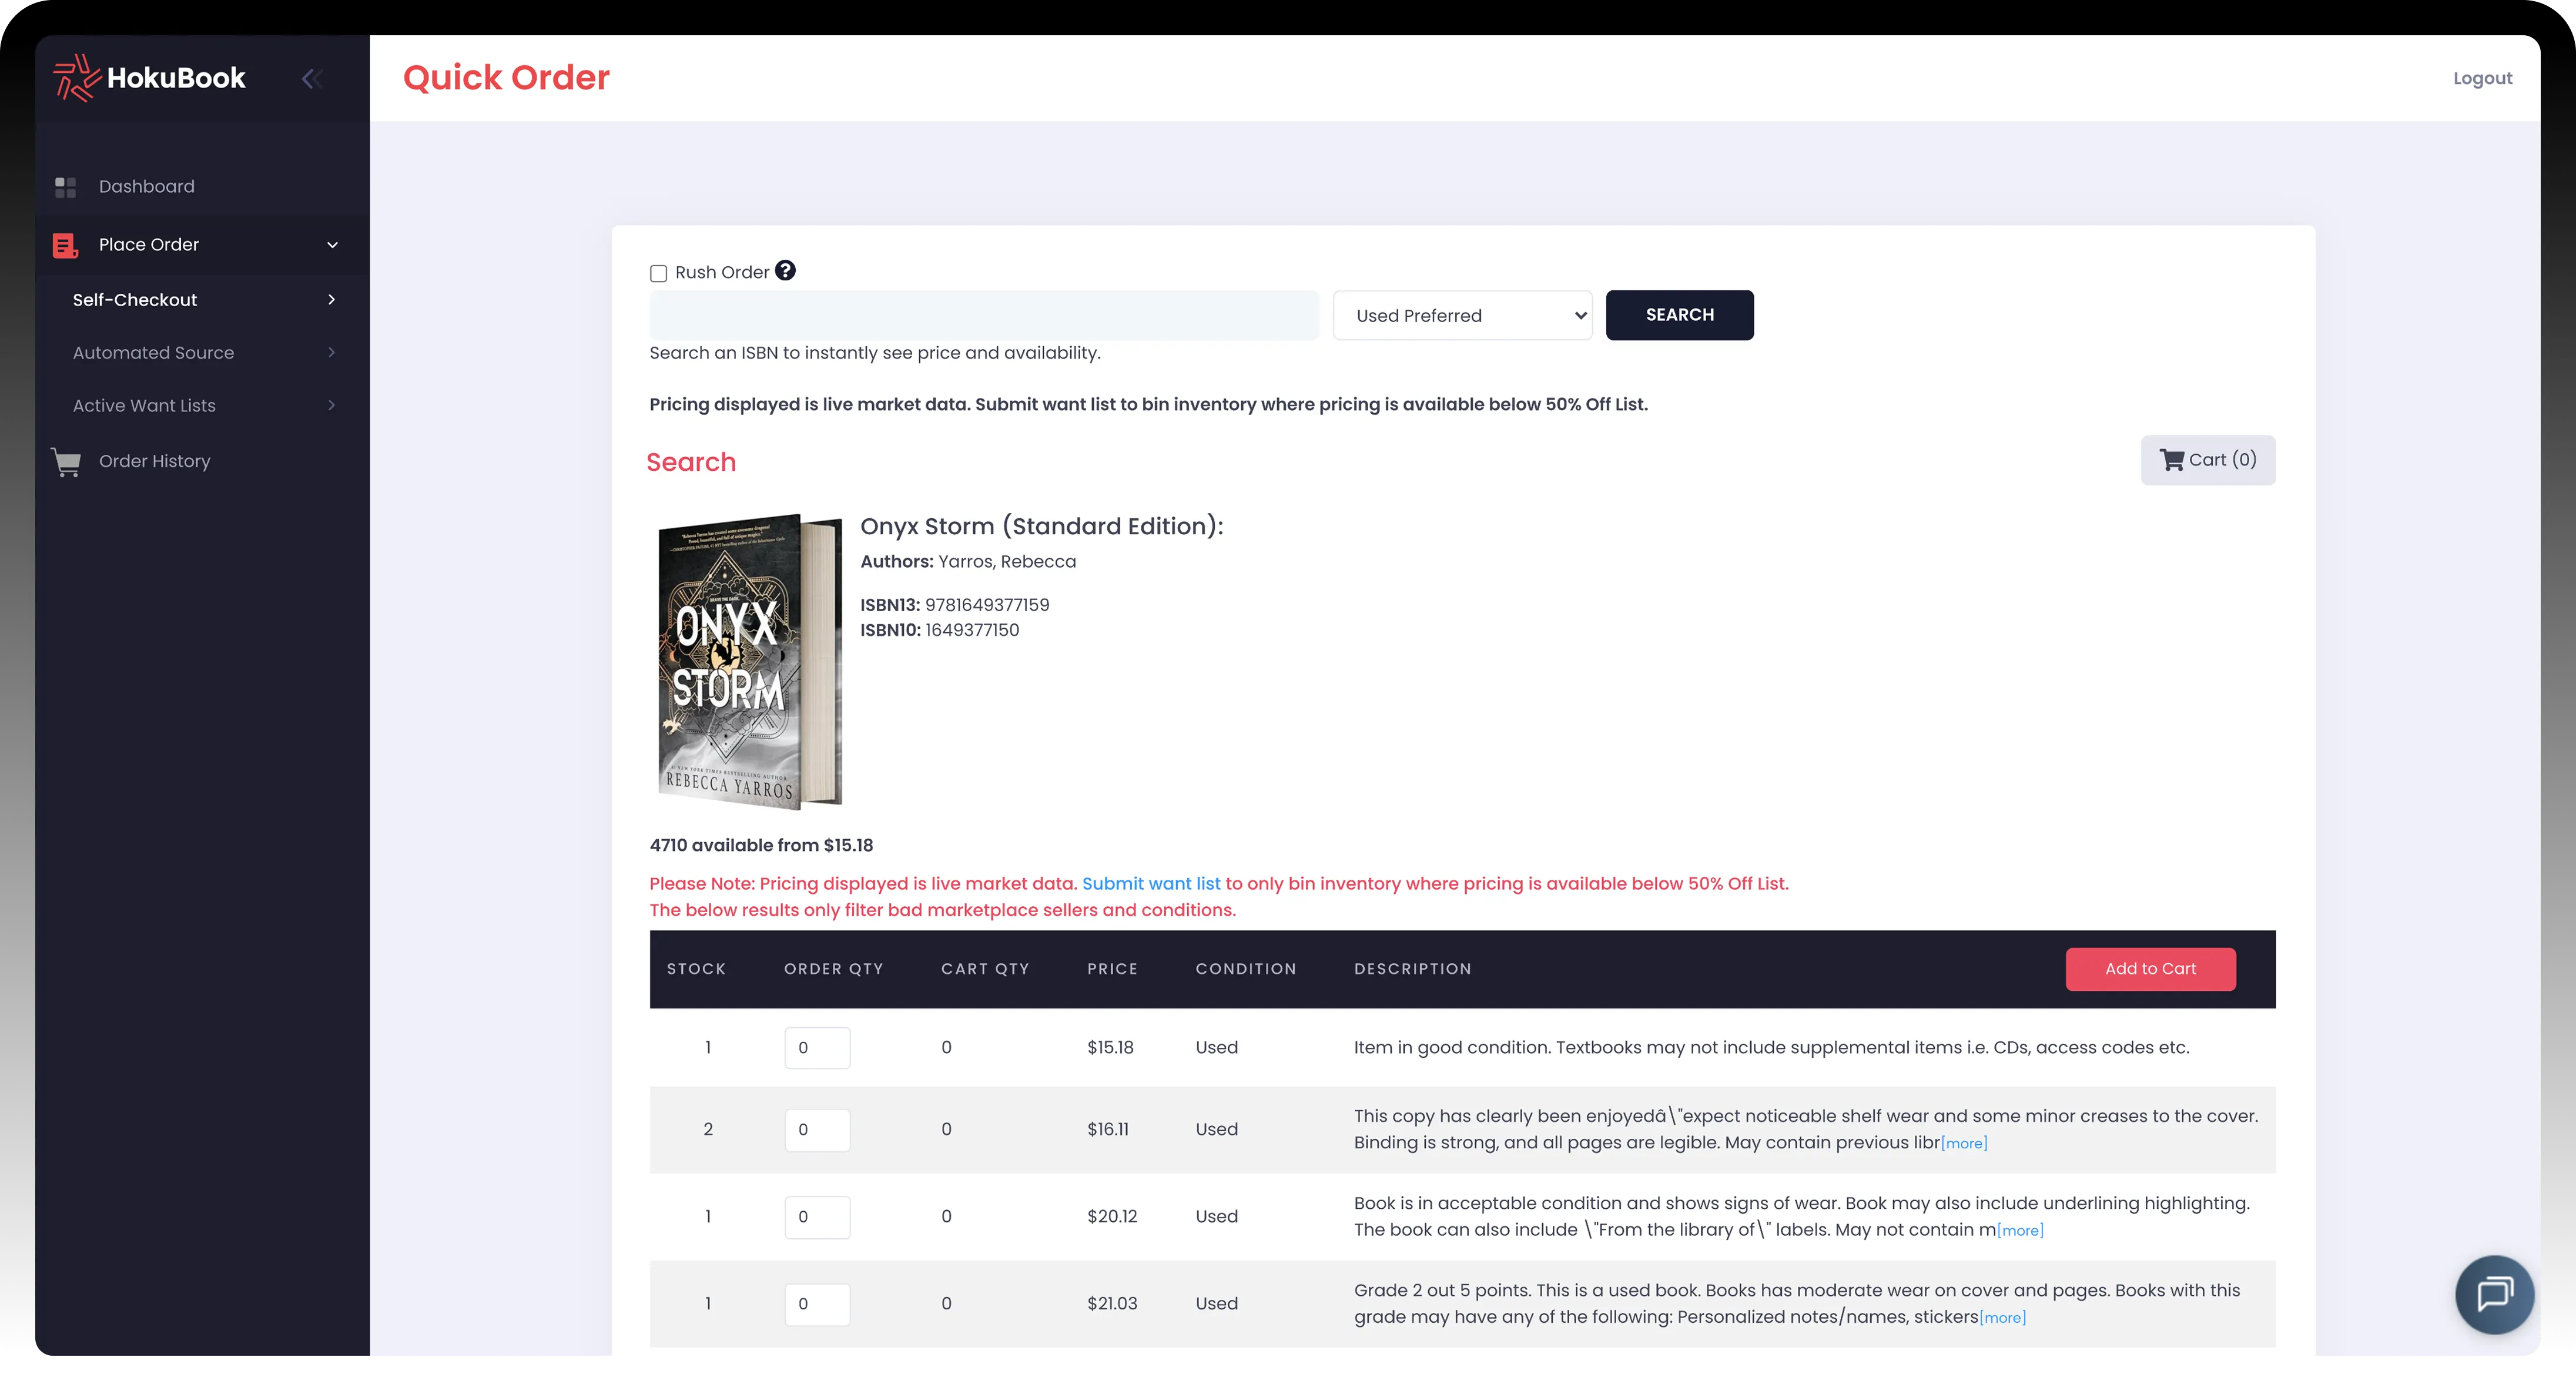Collapse sidebar with double-chevron icon
The width and height of the screenshot is (2576, 1391).
tap(312, 79)
